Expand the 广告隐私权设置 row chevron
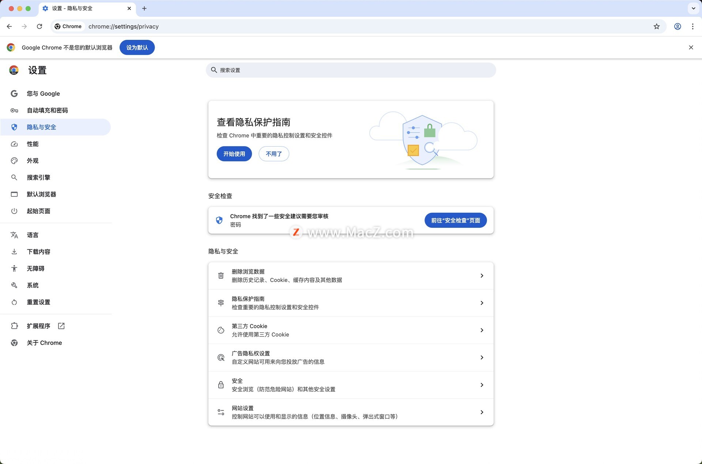 click(x=482, y=358)
